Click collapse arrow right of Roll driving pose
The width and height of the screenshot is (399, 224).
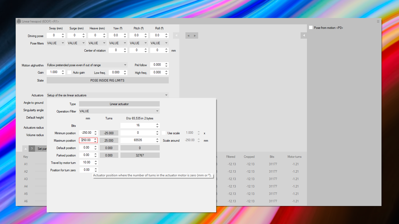[176, 35]
